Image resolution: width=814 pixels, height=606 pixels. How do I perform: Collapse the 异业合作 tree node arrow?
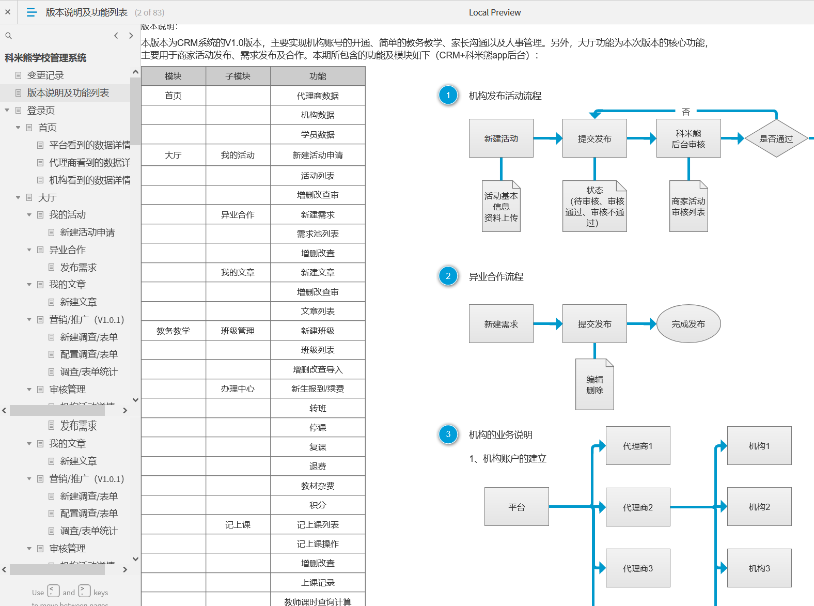coord(29,250)
